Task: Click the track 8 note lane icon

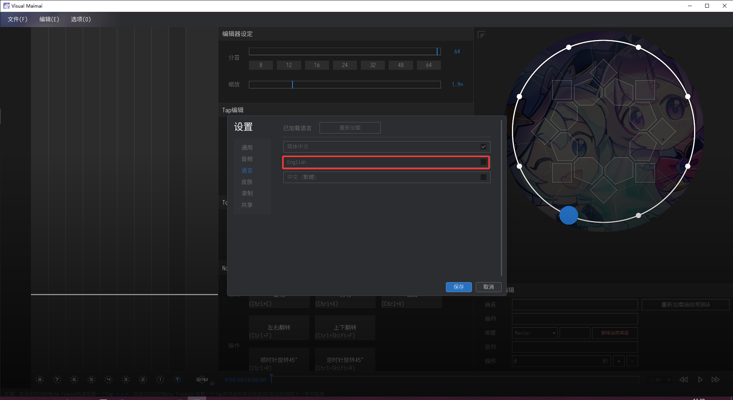Action: click(x=40, y=379)
